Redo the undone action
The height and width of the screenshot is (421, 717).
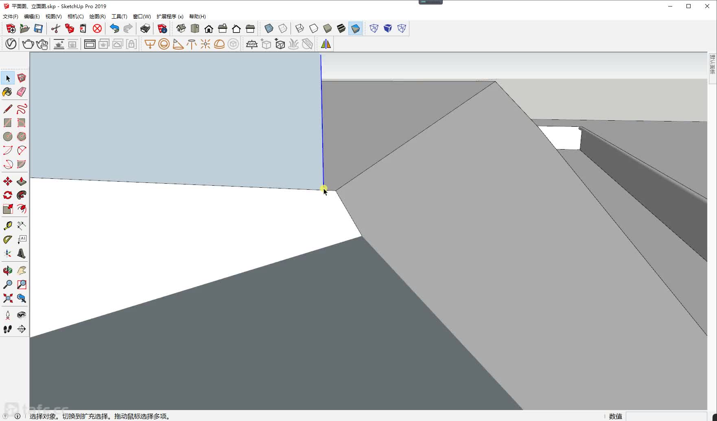[128, 28]
